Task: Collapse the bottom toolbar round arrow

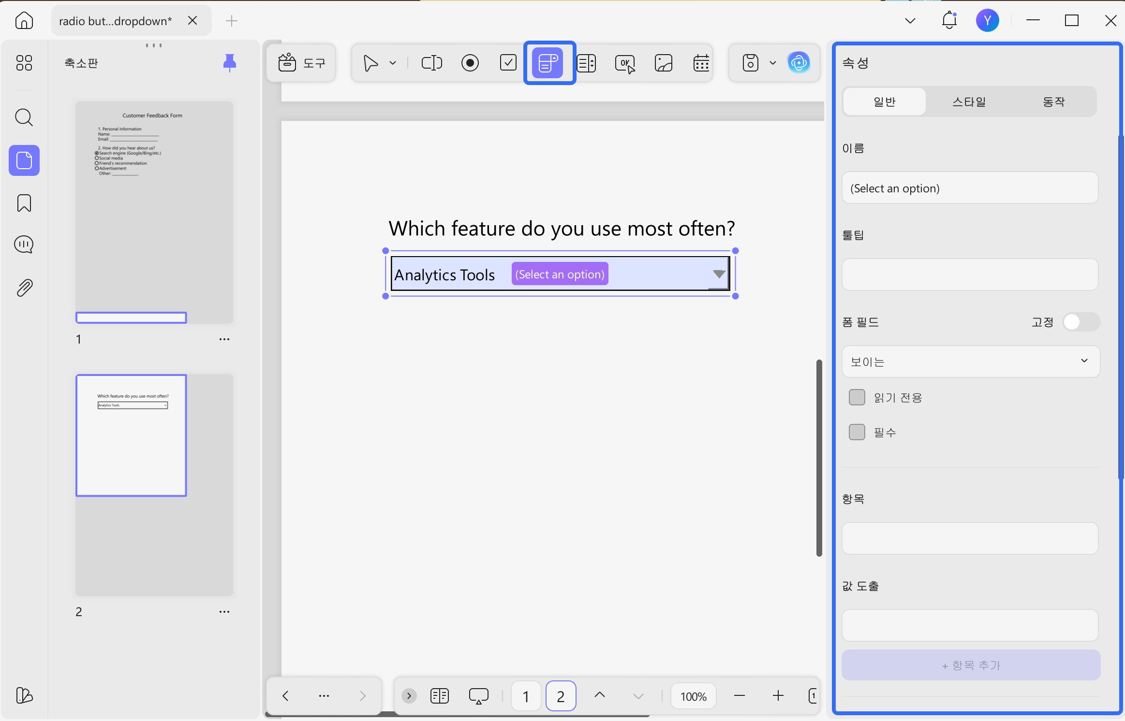Action: click(409, 696)
